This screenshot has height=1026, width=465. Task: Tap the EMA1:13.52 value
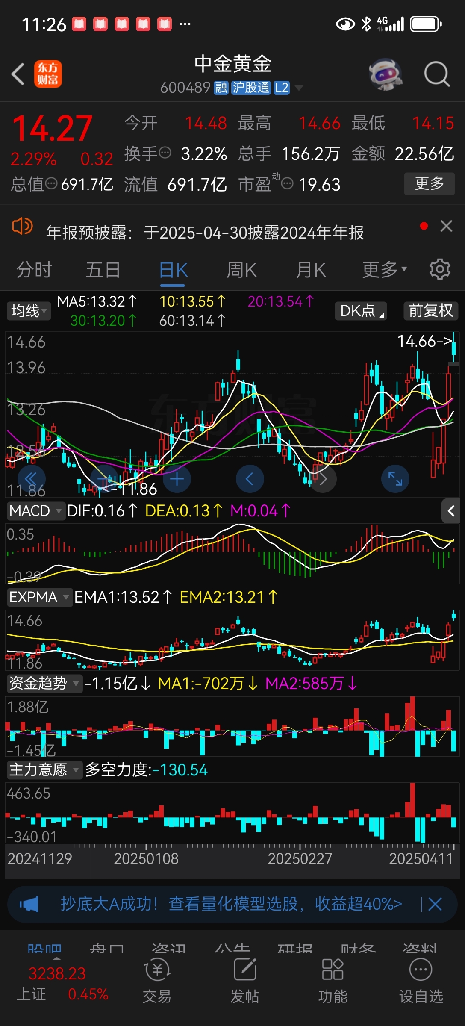pos(124,597)
